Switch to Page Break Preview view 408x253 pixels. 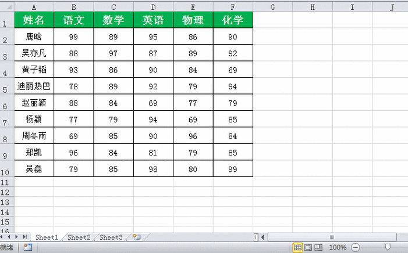click(x=318, y=248)
